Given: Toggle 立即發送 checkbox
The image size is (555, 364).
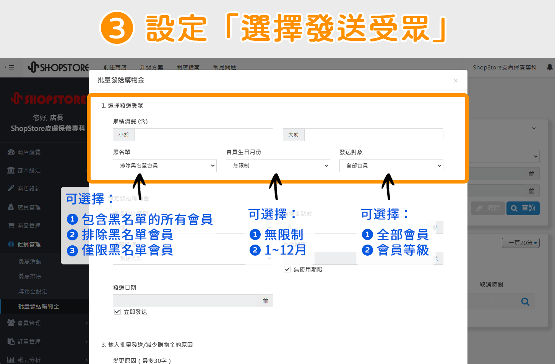Looking at the screenshot, I should 118,312.
